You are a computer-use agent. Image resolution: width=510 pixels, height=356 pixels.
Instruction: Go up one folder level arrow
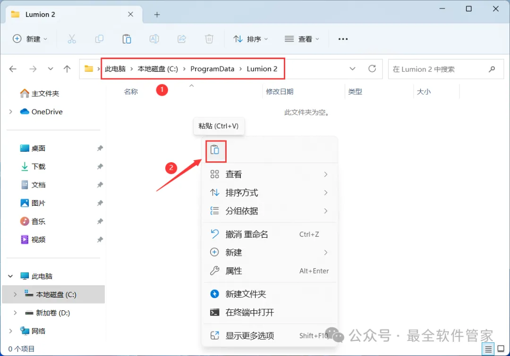67,69
